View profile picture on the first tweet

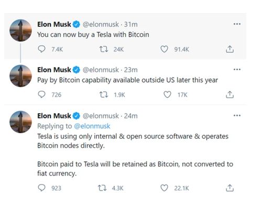(20, 30)
